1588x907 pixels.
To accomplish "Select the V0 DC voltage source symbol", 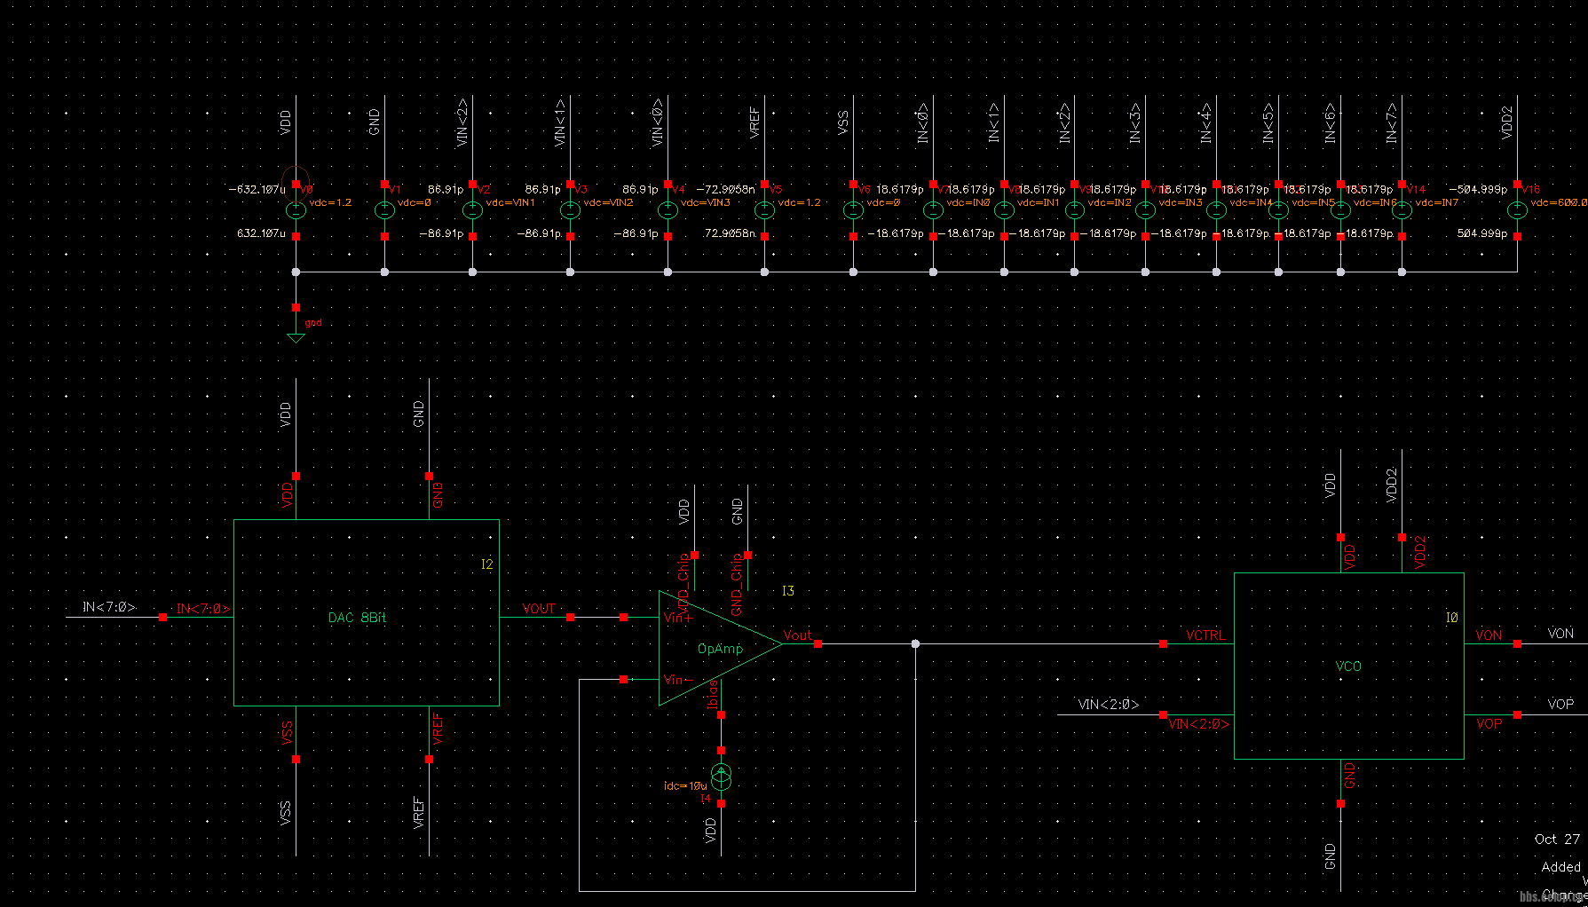I will [296, 210].
